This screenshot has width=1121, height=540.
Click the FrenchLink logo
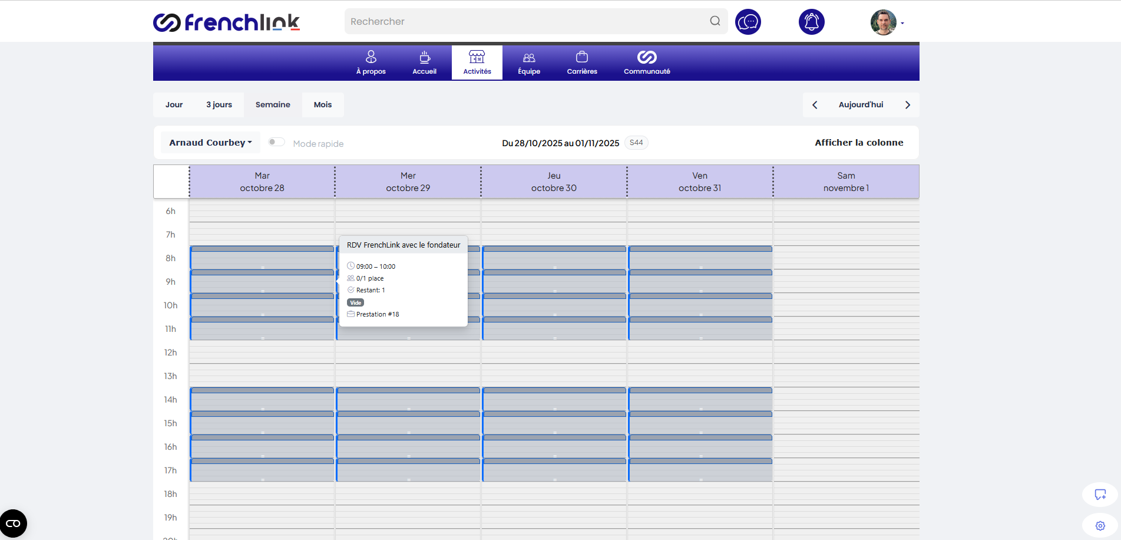pyautogui.click(x=226, y=22)
